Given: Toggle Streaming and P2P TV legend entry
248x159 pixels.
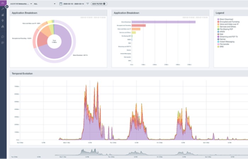Looking at the screenshot, I should click(227, 37).
